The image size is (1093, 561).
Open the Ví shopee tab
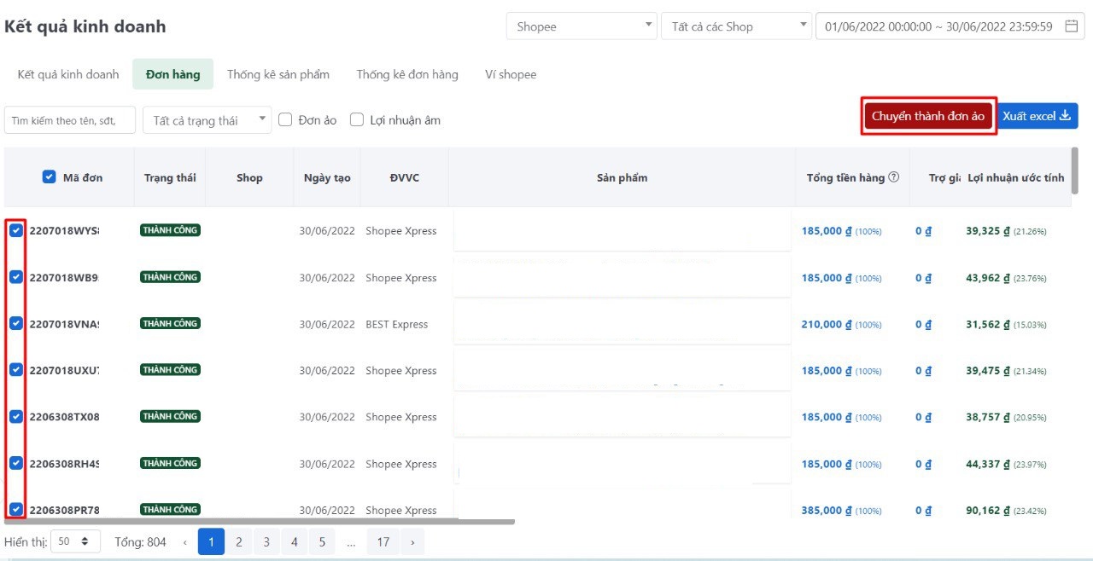pos(511,74)
